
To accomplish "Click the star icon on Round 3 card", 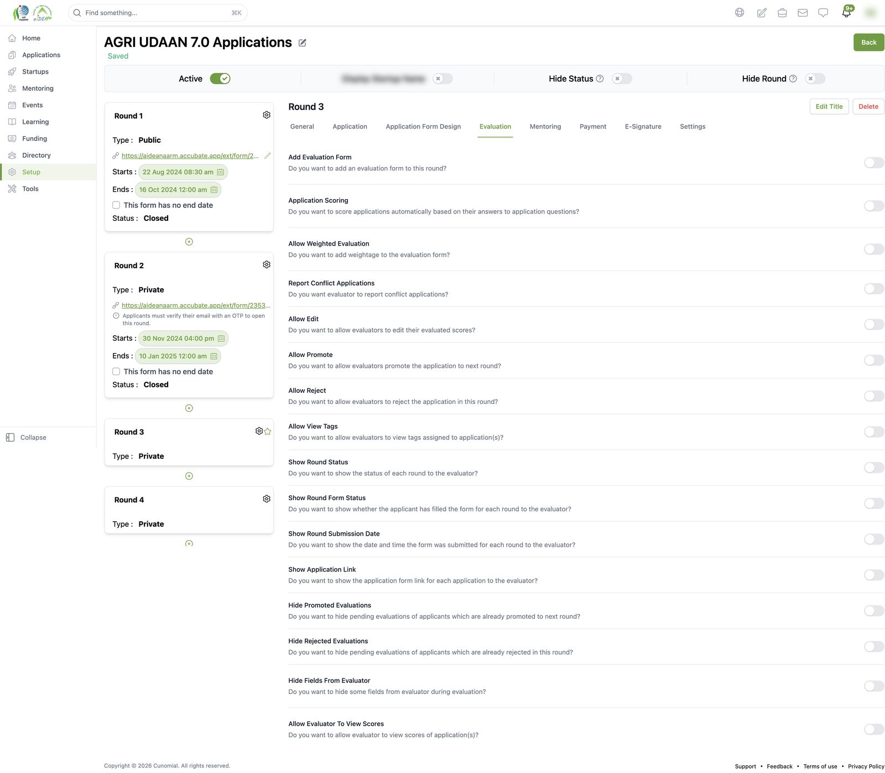I will pyautogui.click(x=268, y=432).
